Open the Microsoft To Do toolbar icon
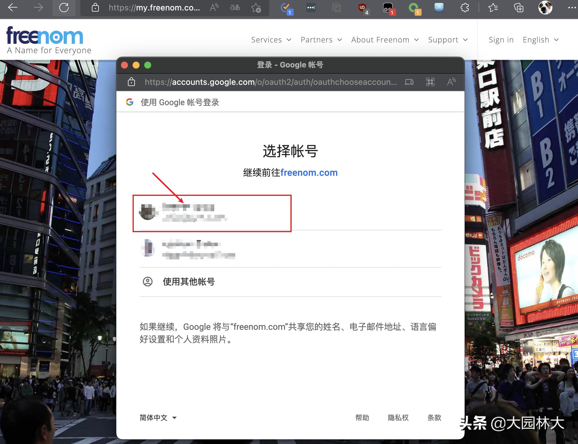The image size is (578, 444). 286,8
